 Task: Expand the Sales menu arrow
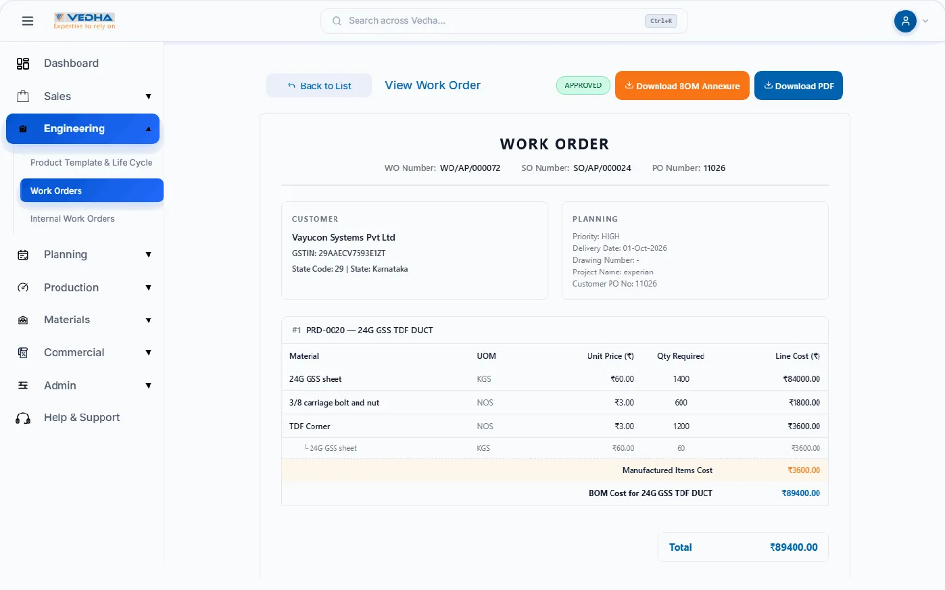click(148, 97)
